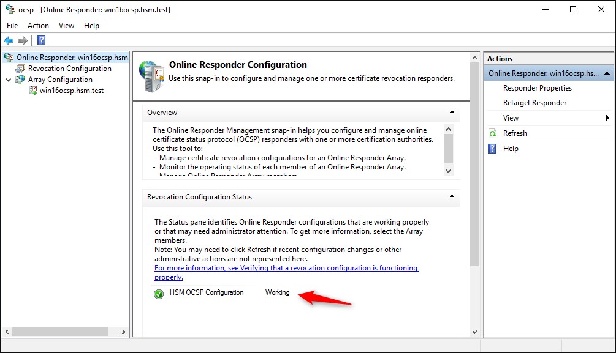Screen dimensions: 616x353
Task: Click the Overview text scroll down arrow
Action: (x=448, y=171)
